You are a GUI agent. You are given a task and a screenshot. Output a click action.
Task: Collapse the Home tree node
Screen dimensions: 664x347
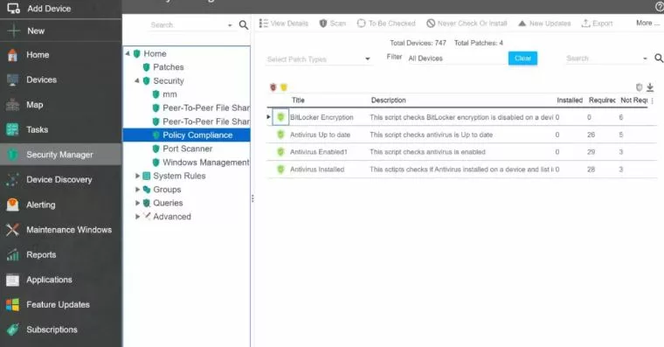128,53
